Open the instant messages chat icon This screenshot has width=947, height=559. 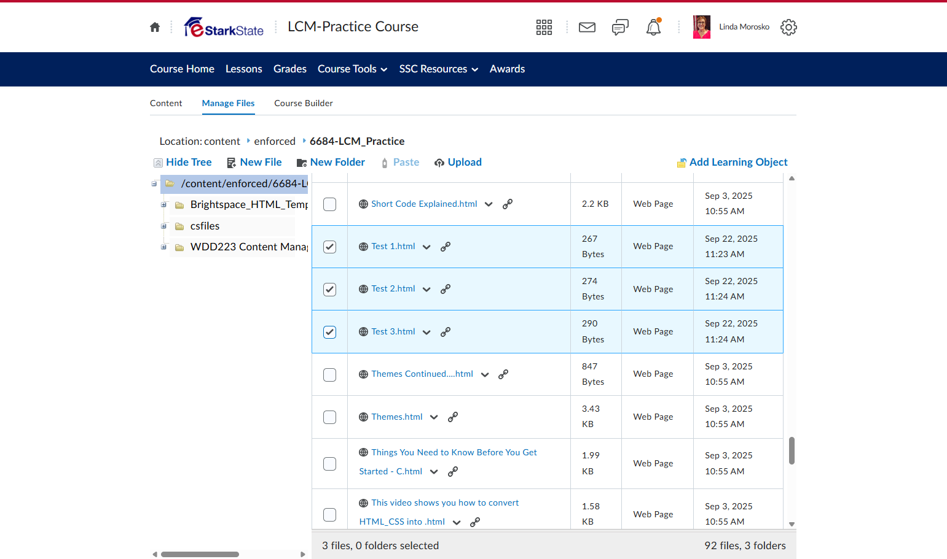620,27
